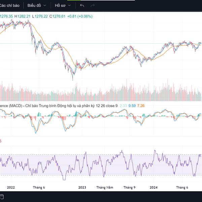Select the open value 1276.35
Image resolution: width=202 pixels, height=202 pixels.
[x=6, y=16]
